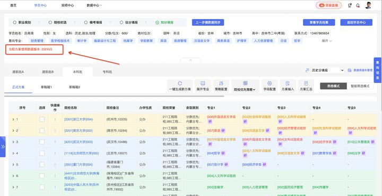The width and height of the screenshot is (382, 196).
Task: Click the 数据库版本管理 database icon
Action: [x=349, y=70]
